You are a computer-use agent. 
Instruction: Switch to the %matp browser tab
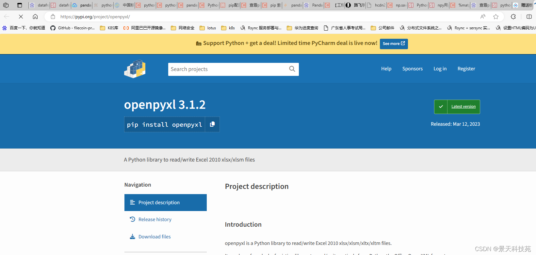(x=460, y=5)
